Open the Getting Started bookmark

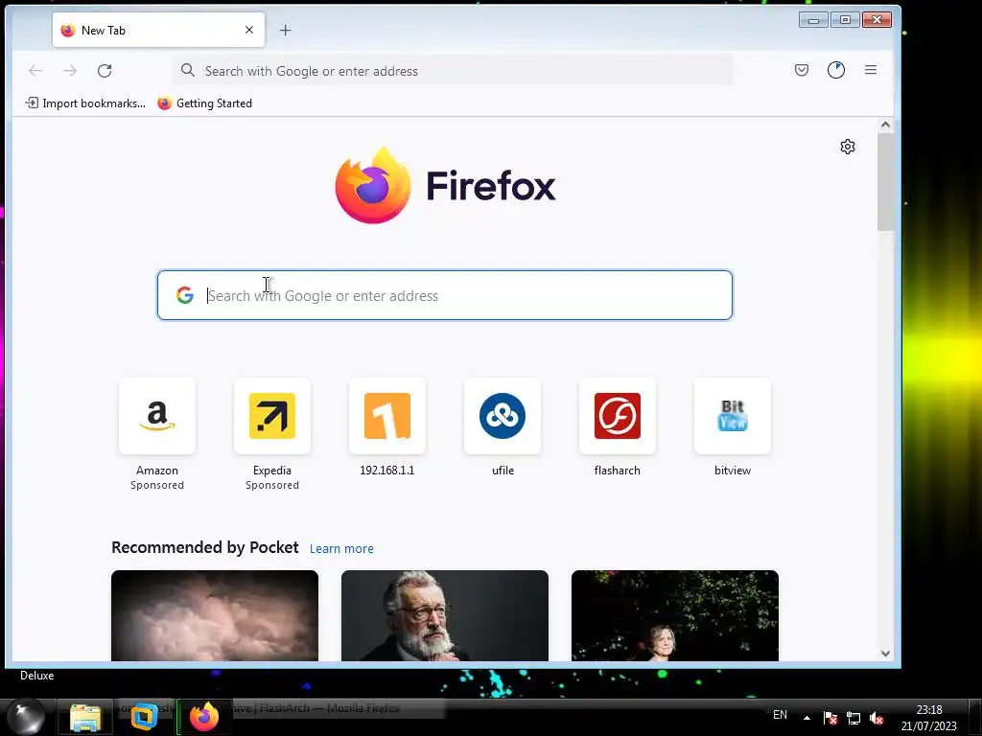click(x=205, y=103)
